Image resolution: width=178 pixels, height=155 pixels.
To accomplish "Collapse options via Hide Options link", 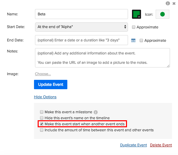I will pos(45,97).
